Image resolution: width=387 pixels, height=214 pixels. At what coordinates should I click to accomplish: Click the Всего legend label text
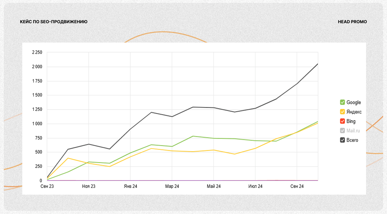point(352,140)
